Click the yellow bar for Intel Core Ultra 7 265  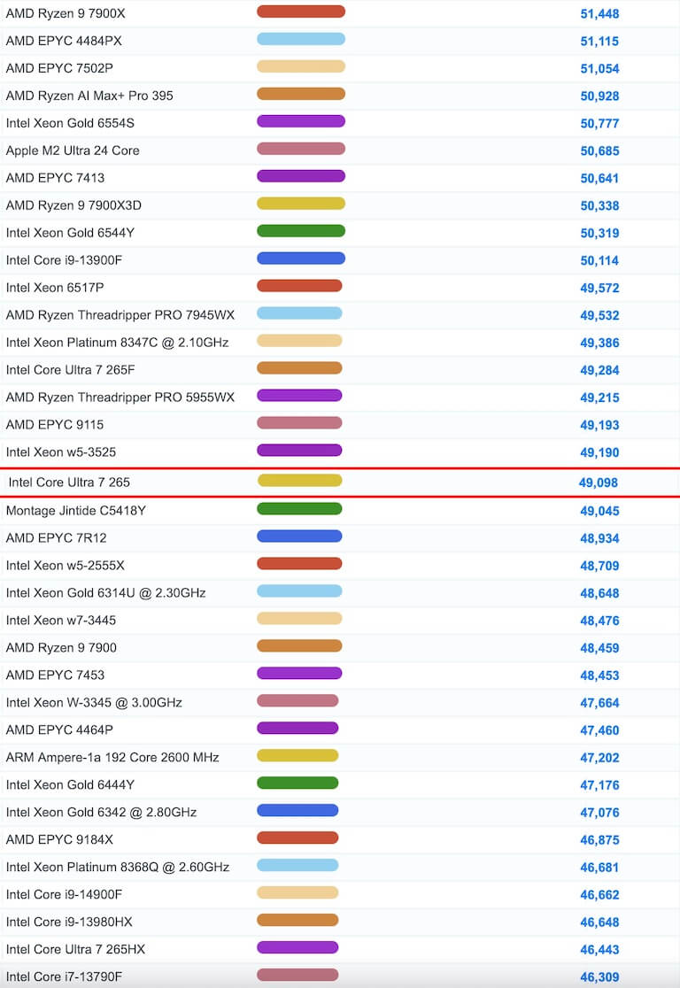click(299, 481)
